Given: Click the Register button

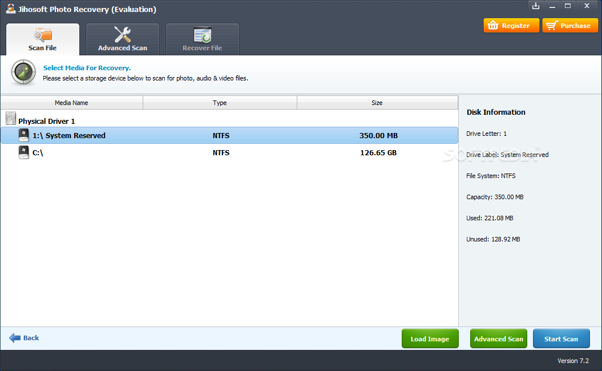Looking at the screenshot, I should point(511,26).
